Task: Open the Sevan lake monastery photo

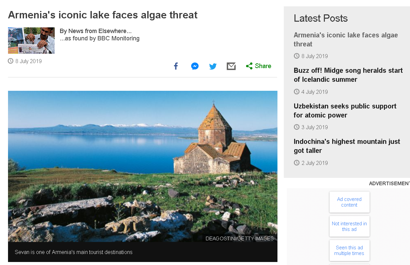Action: coord(143,166)
